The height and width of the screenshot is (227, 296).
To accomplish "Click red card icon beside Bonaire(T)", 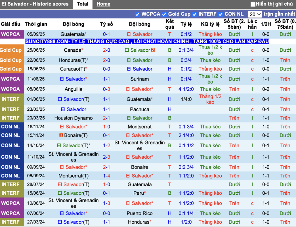I will pos(61,135).
